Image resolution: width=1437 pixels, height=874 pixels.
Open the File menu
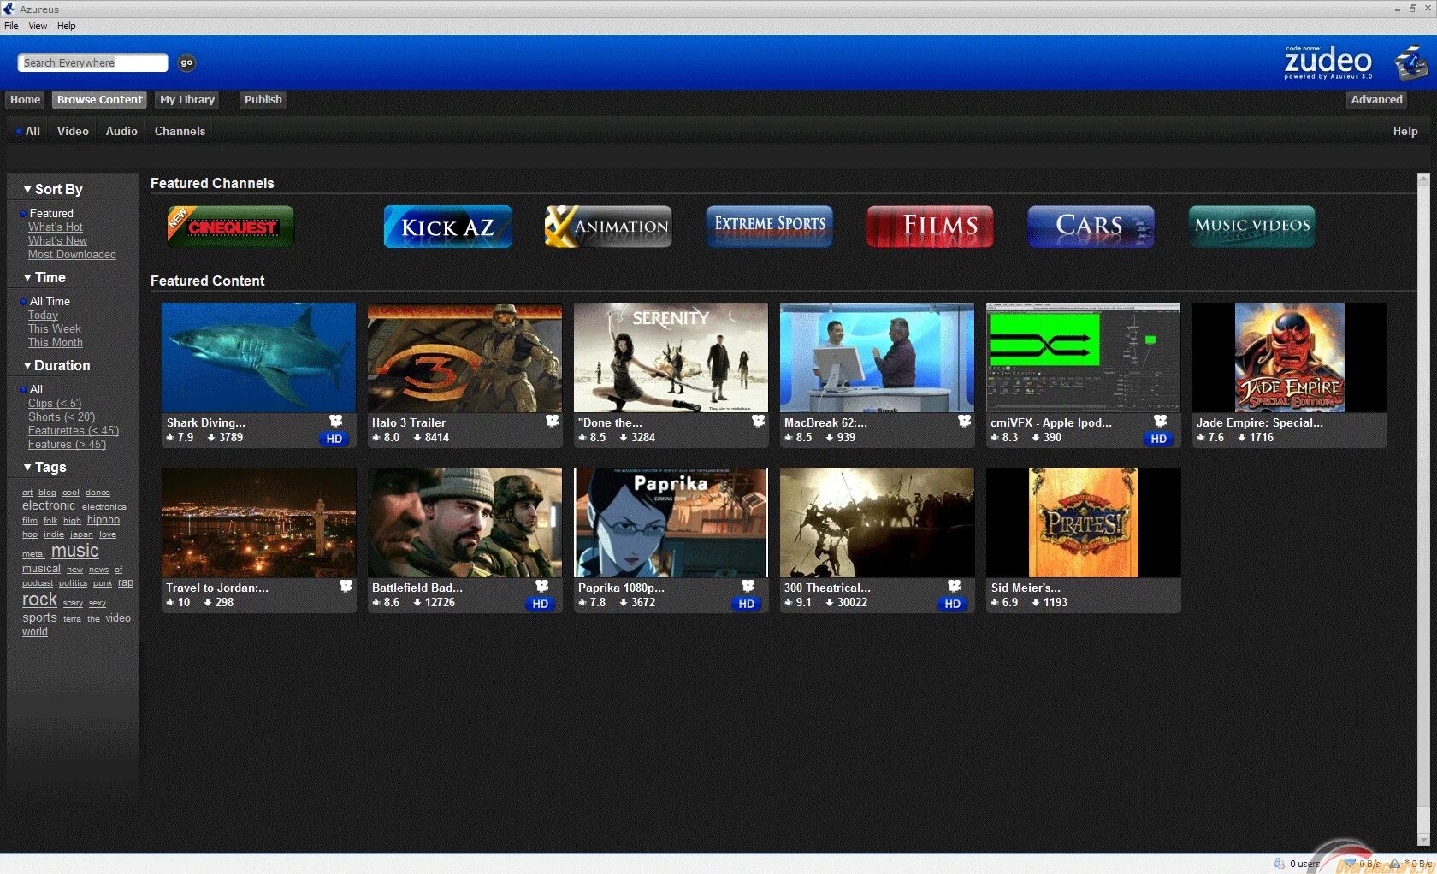pyautogui.click(x=11, y=26)
